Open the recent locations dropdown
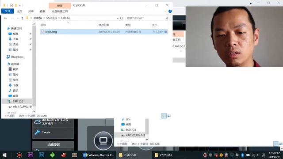283x159 pixels. tap(18, 18)
